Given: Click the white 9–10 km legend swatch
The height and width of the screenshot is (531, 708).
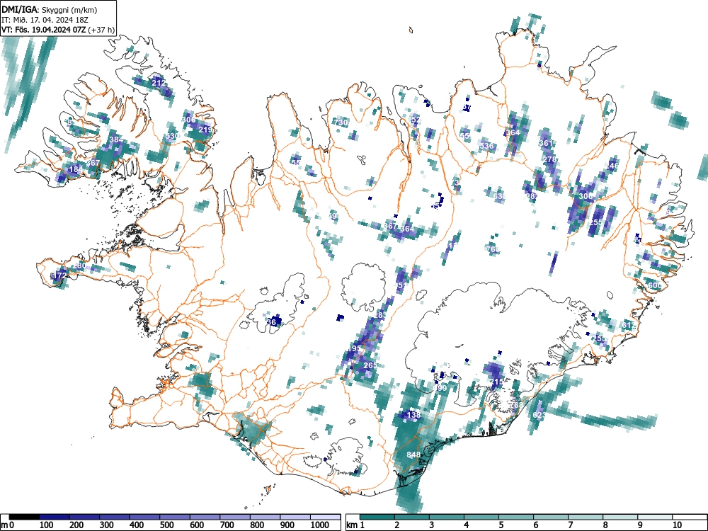Looking at the screenshot, I should point(655,517).
